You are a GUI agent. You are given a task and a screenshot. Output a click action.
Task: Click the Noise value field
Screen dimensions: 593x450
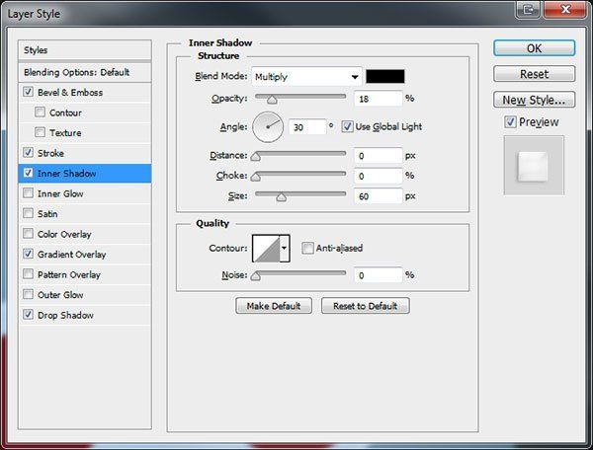tap(379, 275)
